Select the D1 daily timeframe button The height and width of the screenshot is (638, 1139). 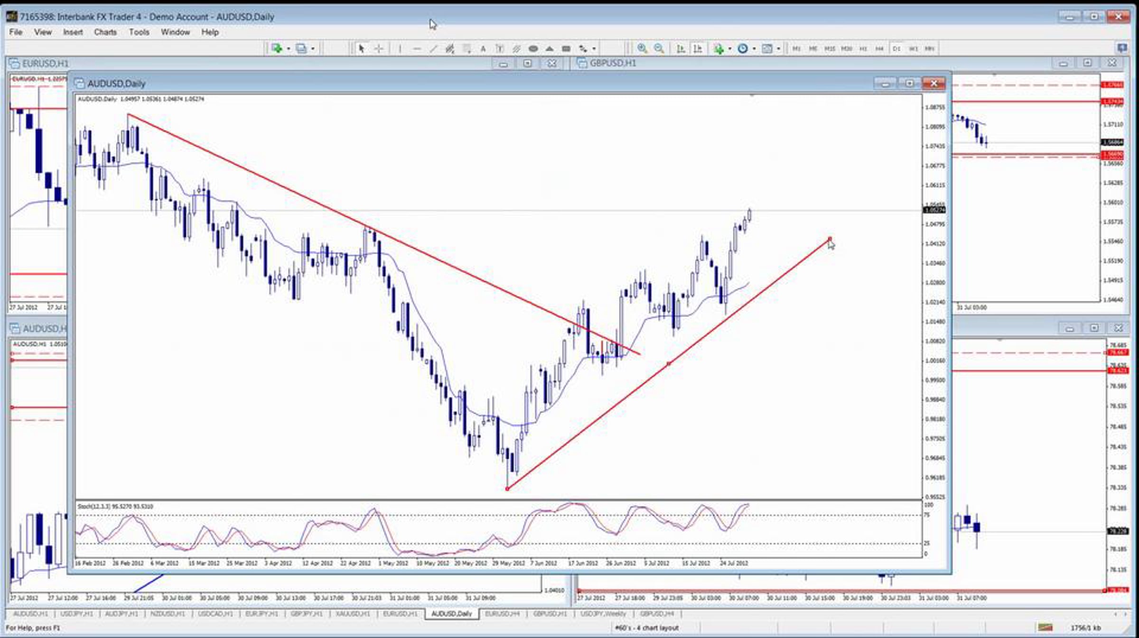point(896,48)
